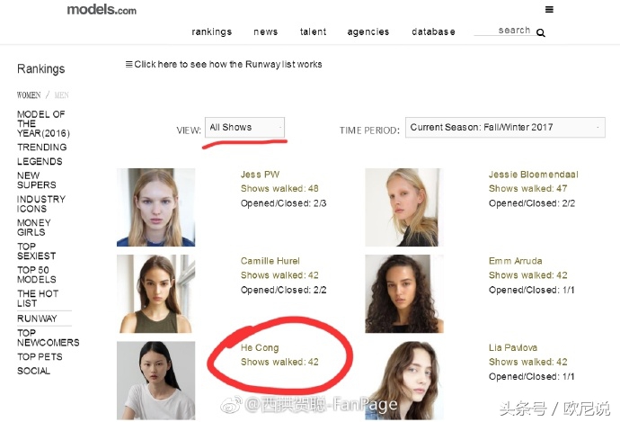
Task: Click the Emm Arruda thumbnail photo
Action: point(403,293)
